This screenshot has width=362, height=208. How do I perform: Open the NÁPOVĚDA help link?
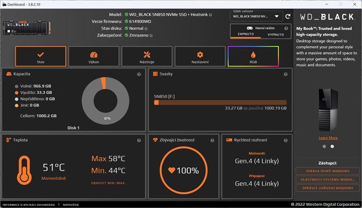tap(71, 205)
